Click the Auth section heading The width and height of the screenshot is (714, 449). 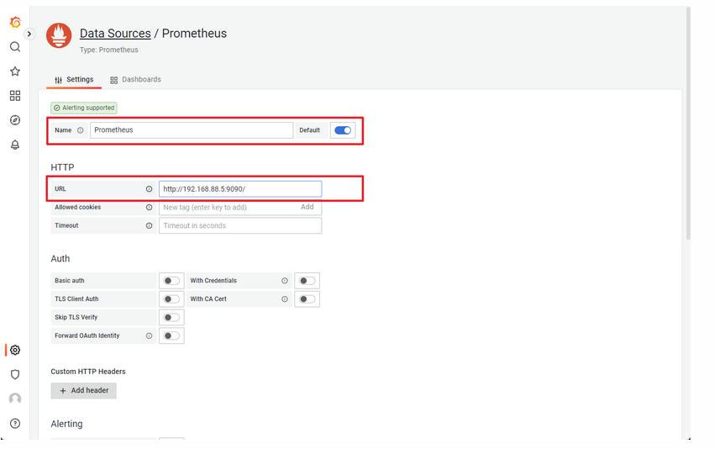tap(60, 258)
